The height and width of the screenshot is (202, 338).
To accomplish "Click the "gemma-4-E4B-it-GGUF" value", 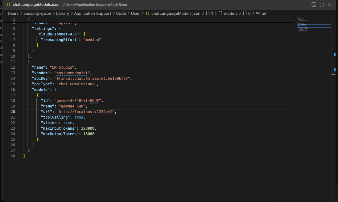I will [78, 100].
